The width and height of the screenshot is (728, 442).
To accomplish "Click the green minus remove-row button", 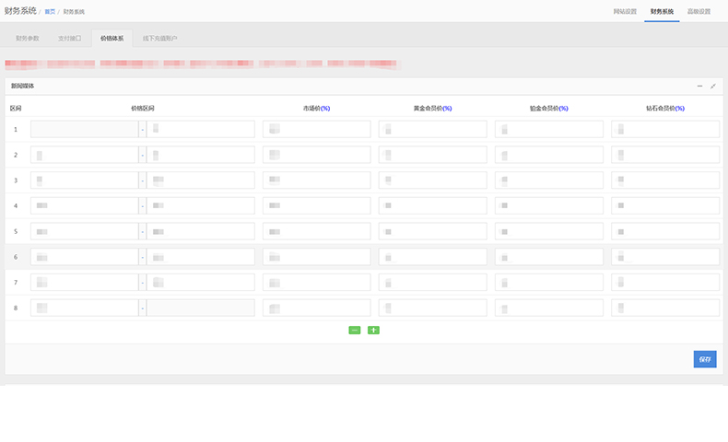I will tap(355, 330).
